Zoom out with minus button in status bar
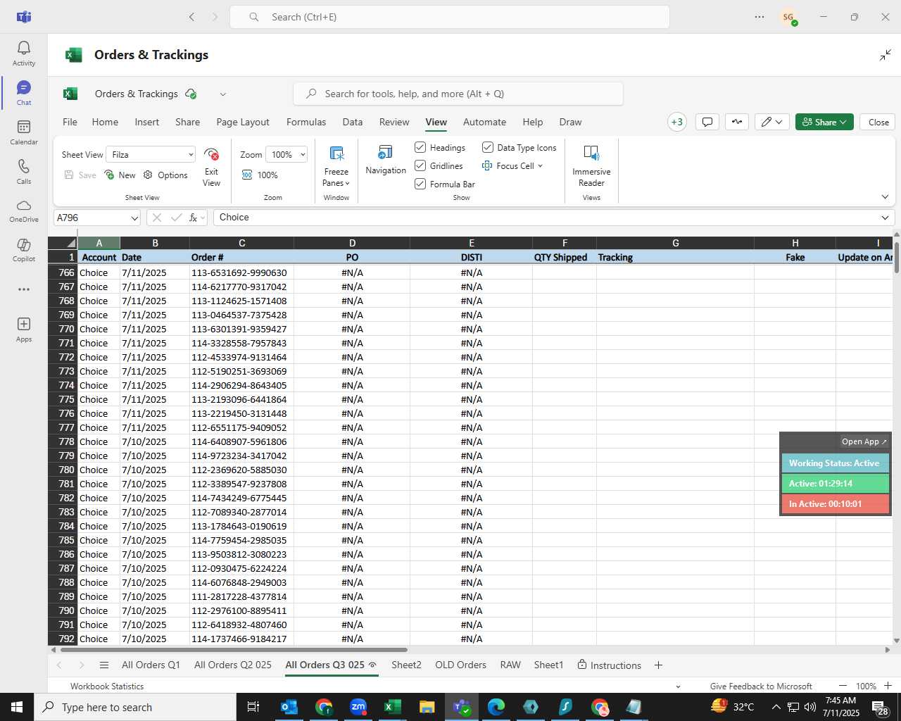Viewport: 901px width, 721px height. point(843,686)
